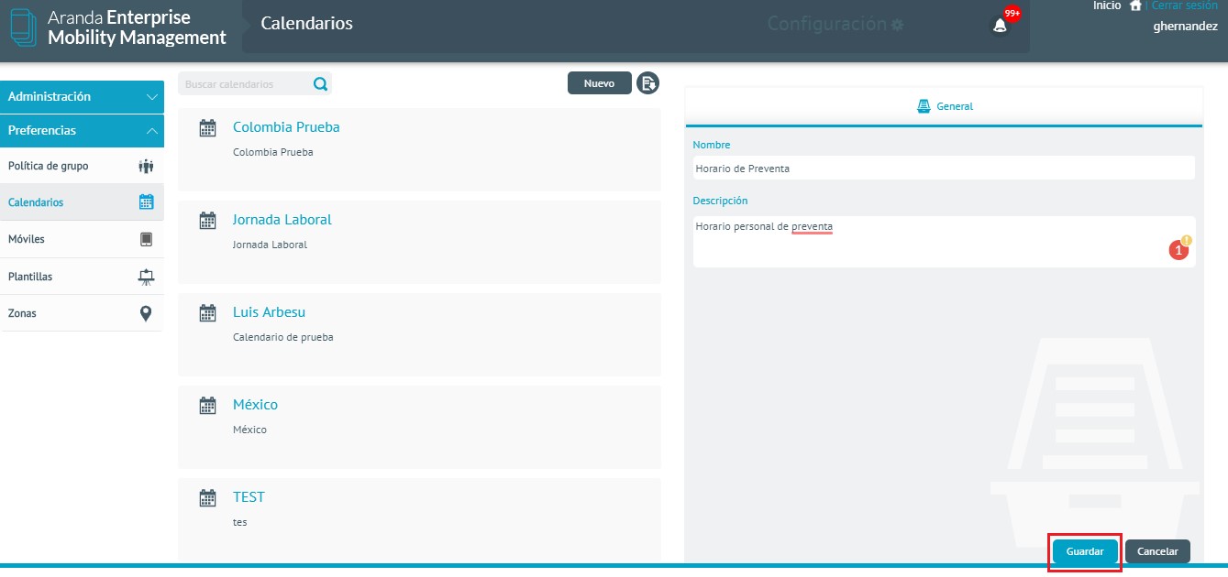Click the Nuevo button
This screenshot has width=1228, height=577.
point(600,83)
